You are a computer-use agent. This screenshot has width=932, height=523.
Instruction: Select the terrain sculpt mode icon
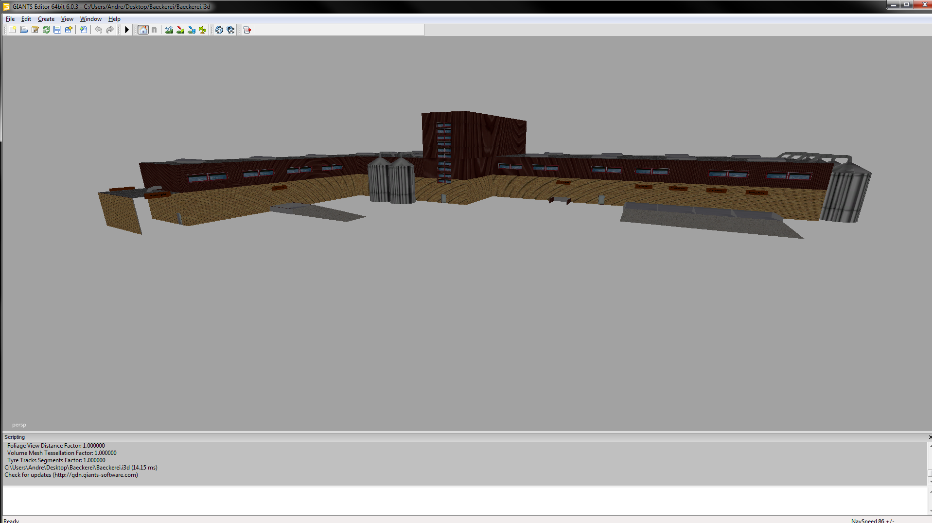(169, 30)
